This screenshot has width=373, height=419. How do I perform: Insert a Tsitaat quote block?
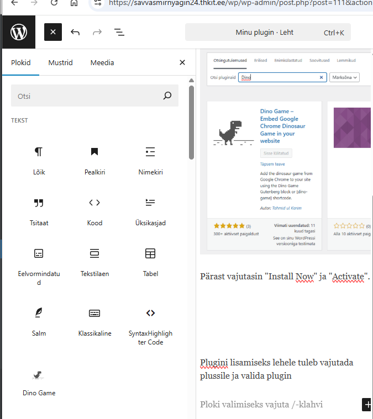[39, 211]
